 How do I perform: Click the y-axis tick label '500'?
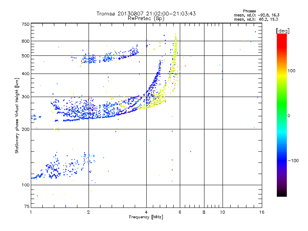[x=25, y=56]
